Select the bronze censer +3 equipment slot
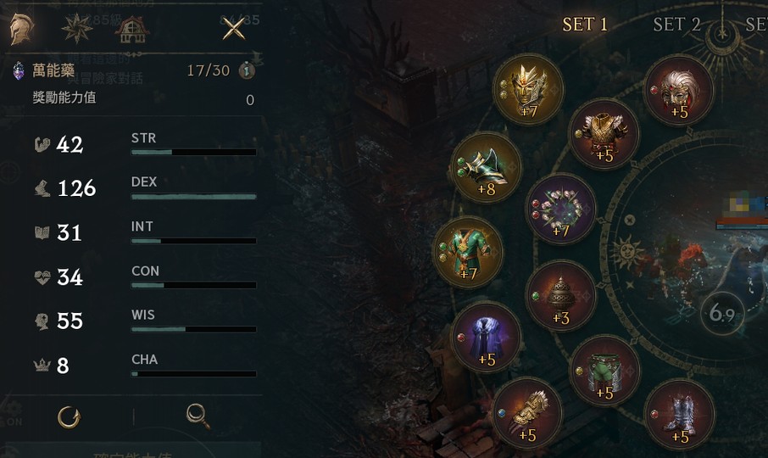 [561, 296]
